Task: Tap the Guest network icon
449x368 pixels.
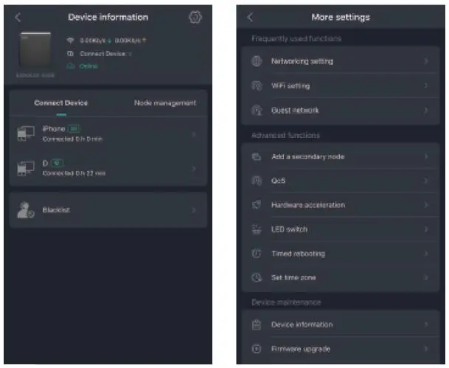Action: pos(257,111)
